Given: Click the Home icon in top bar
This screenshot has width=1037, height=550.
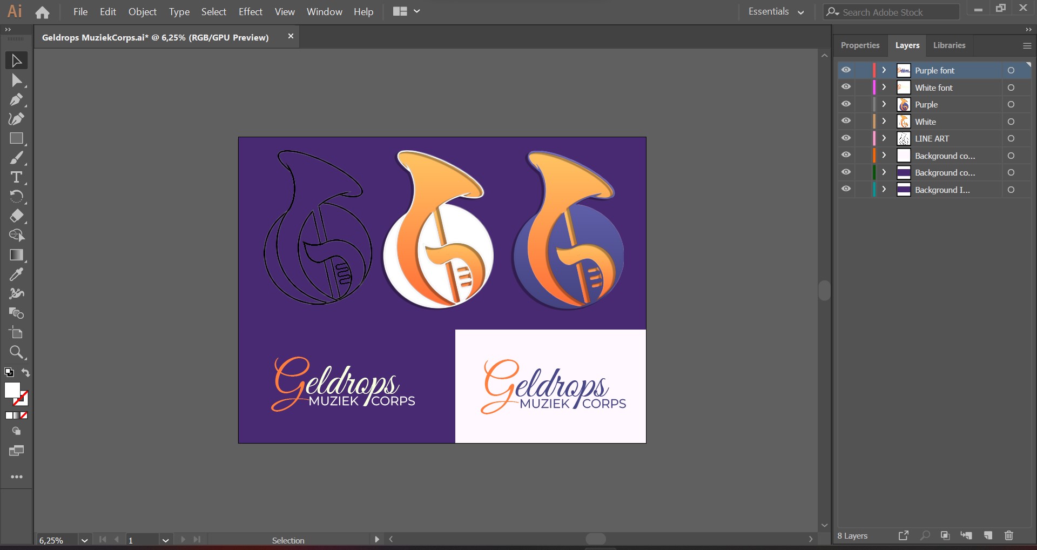Looking at the screenshot, I should [x=42, y=12].
